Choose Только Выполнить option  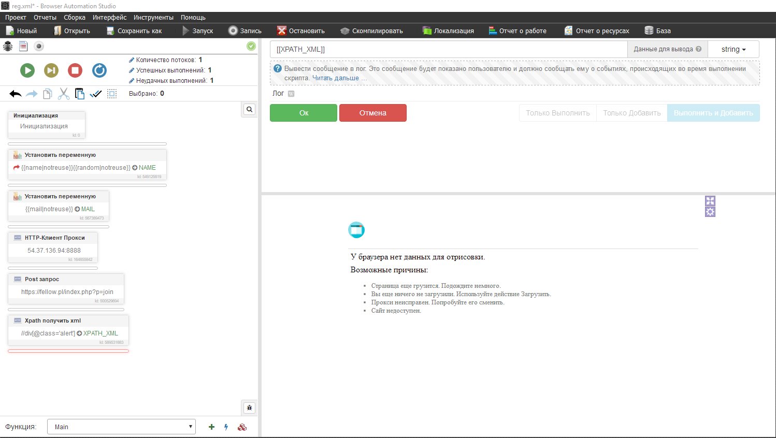pyautogui.click(x=558, y=113)
